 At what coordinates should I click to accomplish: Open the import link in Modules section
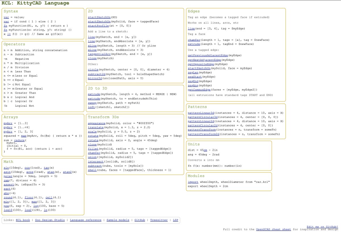193,182
